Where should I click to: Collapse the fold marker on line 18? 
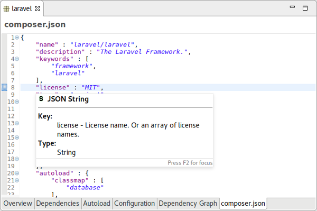pyautogui.click(x=17, y=159)
